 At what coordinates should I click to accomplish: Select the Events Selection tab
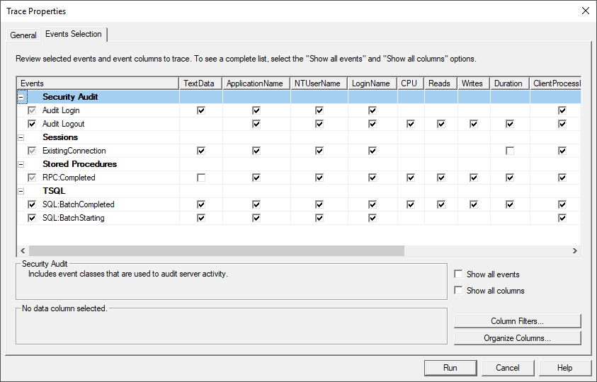coord(73,34)
